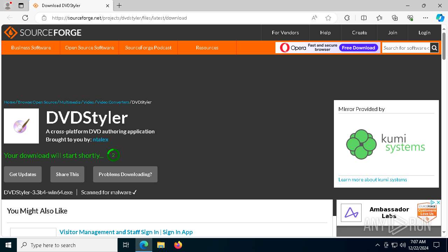Open a new browser tab
This screenshot has height=252, width=448.
coord(119,6)
